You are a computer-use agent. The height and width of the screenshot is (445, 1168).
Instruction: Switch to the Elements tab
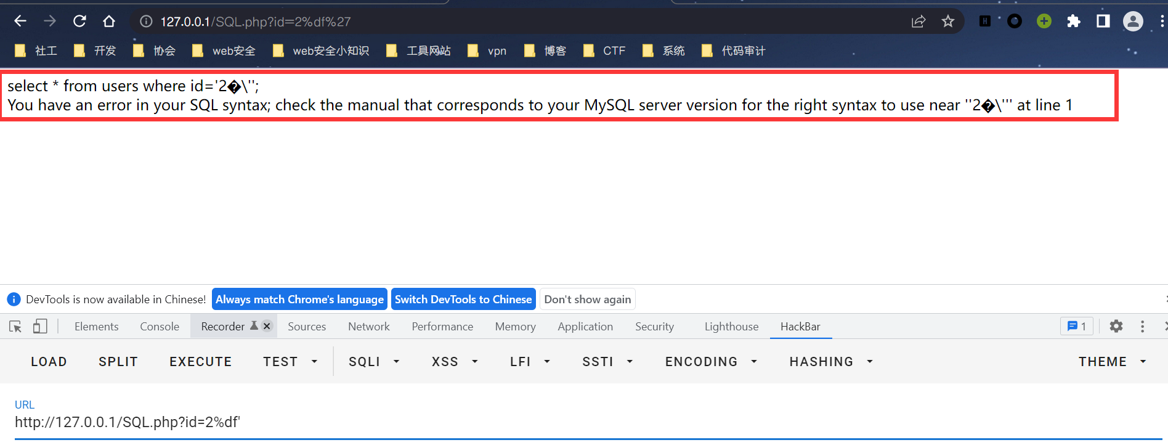[x=96, y=327]
